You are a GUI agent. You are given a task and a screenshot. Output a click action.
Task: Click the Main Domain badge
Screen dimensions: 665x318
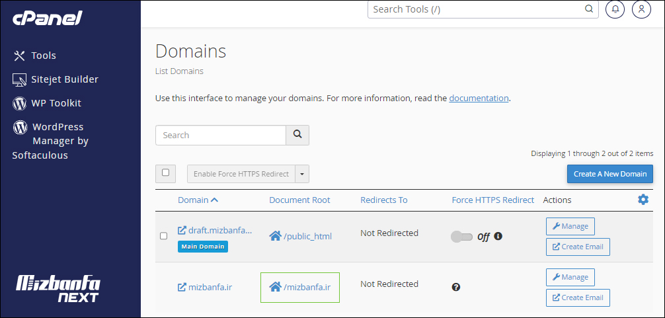(x=203, y=247)
